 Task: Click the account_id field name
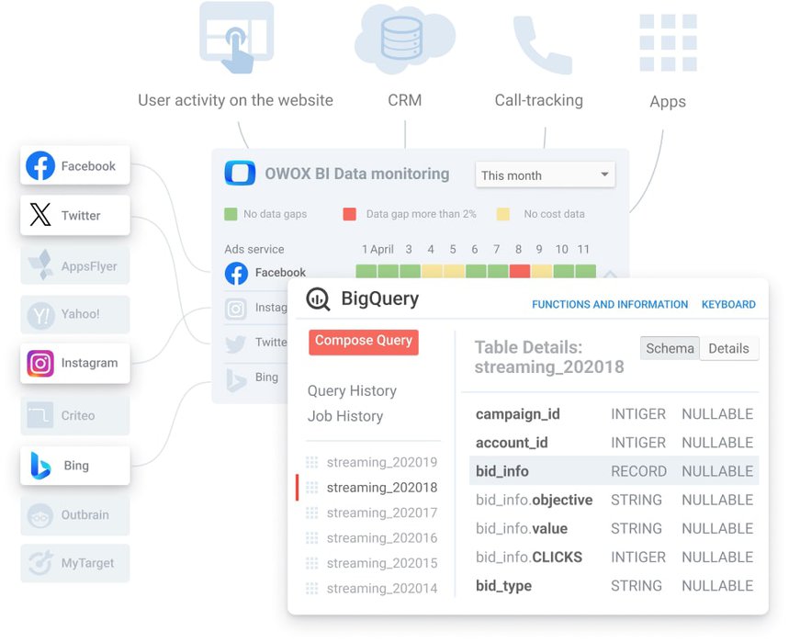(512, 443)
